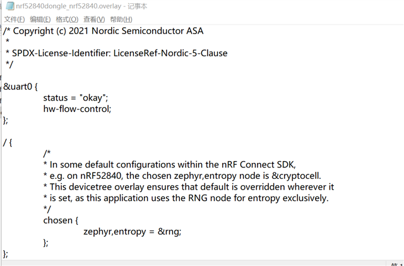Click the nRF Connect SDK comment line
The height and width of the screenshot is (266, 404).
click(x=170, y=165)
